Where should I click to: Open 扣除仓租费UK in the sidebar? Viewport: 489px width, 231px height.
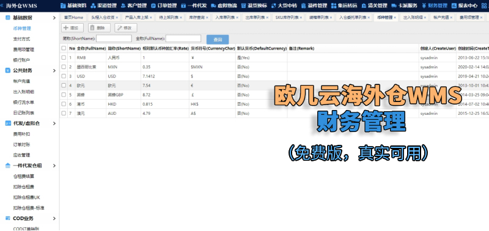point(26,197)
